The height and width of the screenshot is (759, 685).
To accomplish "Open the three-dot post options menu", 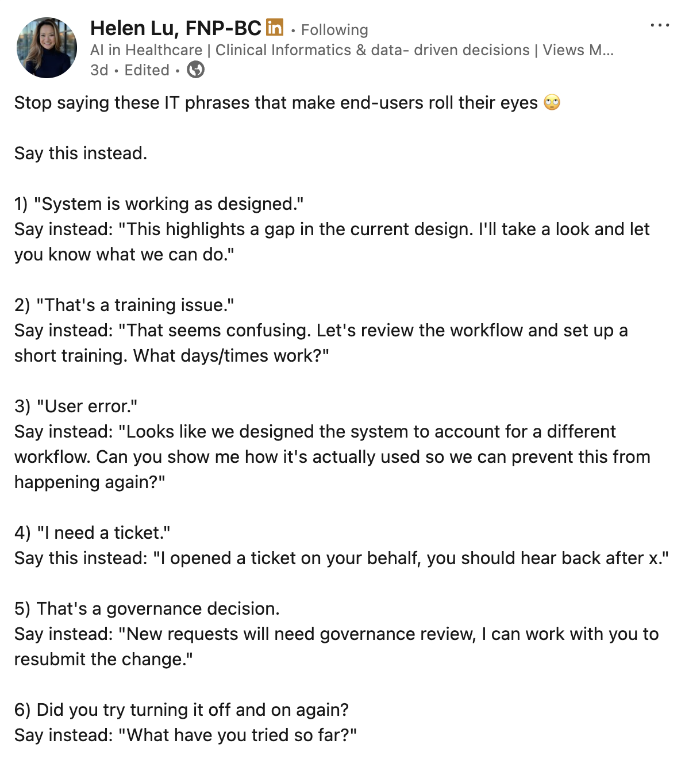I will point(659,25).
